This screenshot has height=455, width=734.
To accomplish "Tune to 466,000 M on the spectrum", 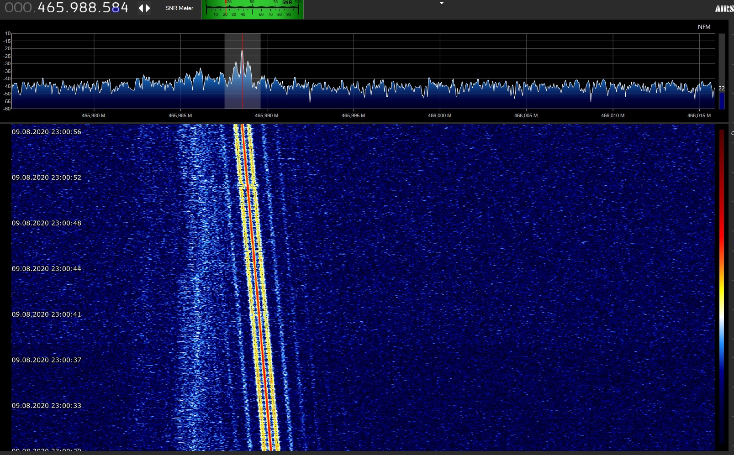I will 439,71.
